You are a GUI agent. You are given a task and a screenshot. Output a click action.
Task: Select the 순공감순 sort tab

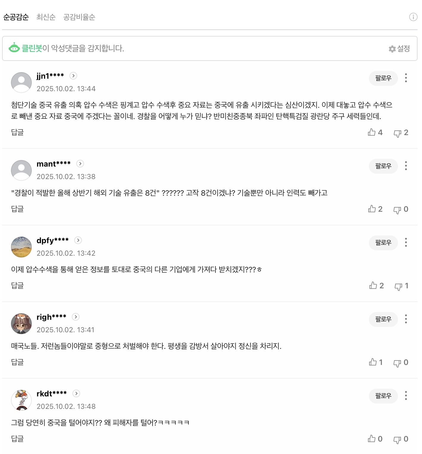16,17
